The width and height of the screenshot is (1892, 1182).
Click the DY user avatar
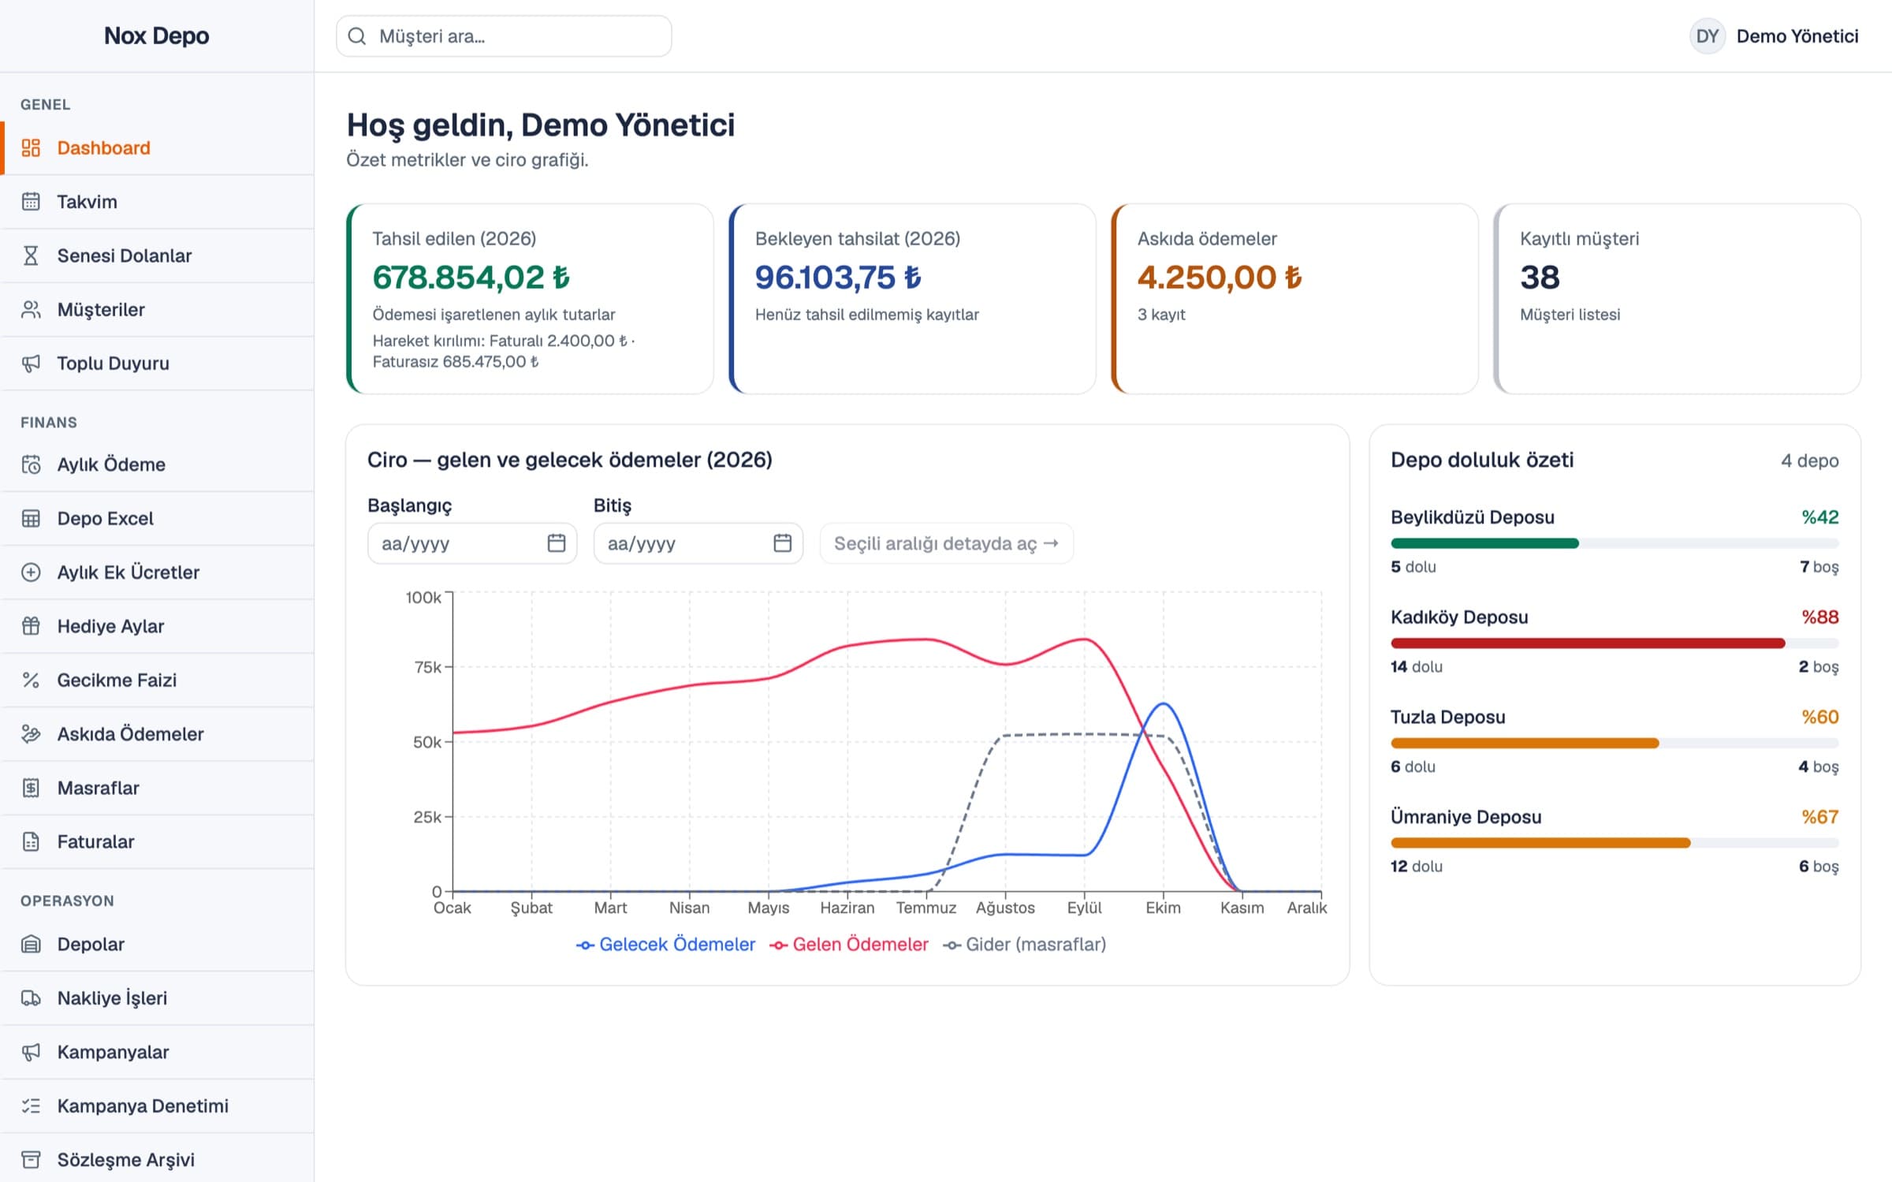[1708, 36]
